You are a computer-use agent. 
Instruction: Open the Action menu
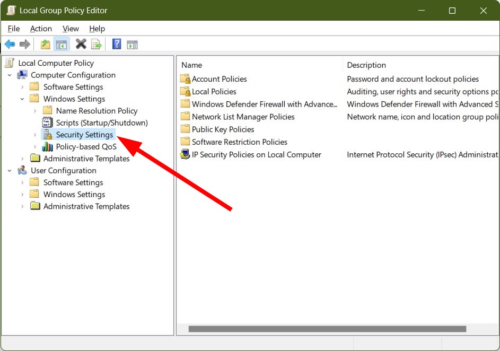click(41, 29)
